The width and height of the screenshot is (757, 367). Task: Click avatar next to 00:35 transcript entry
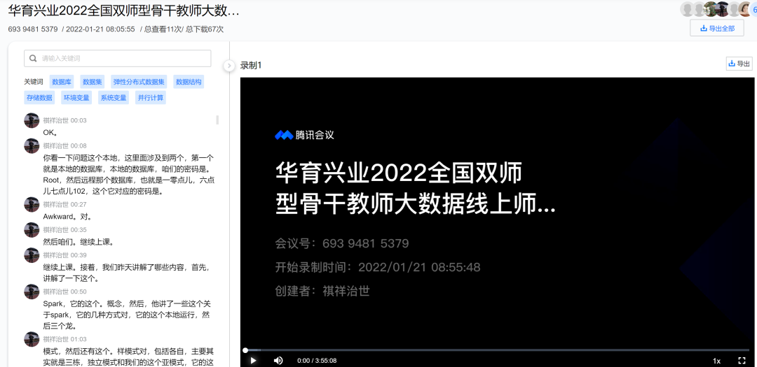pyautogui.click(x=32, y=230)
